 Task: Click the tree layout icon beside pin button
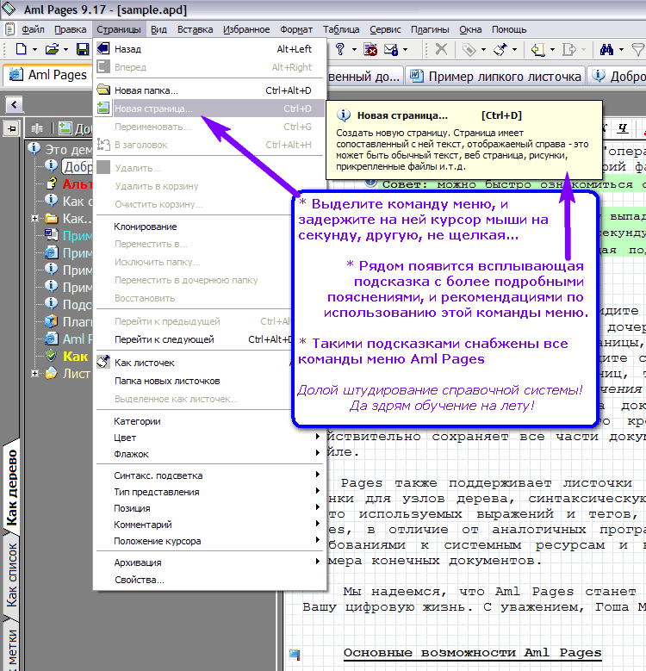(x=37, y=128)
